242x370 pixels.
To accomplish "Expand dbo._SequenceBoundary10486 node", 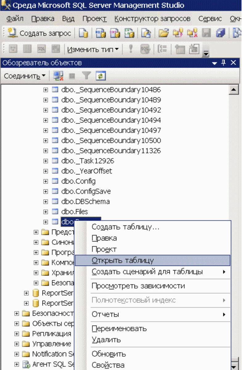I will pos(46,90).
